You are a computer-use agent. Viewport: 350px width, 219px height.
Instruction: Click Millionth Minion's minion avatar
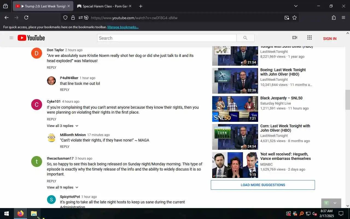pyautogui.click(x=51, y=138)
